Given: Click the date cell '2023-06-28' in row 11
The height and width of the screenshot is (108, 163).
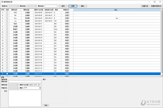Looking at the screenshot, I should (39, 35).
